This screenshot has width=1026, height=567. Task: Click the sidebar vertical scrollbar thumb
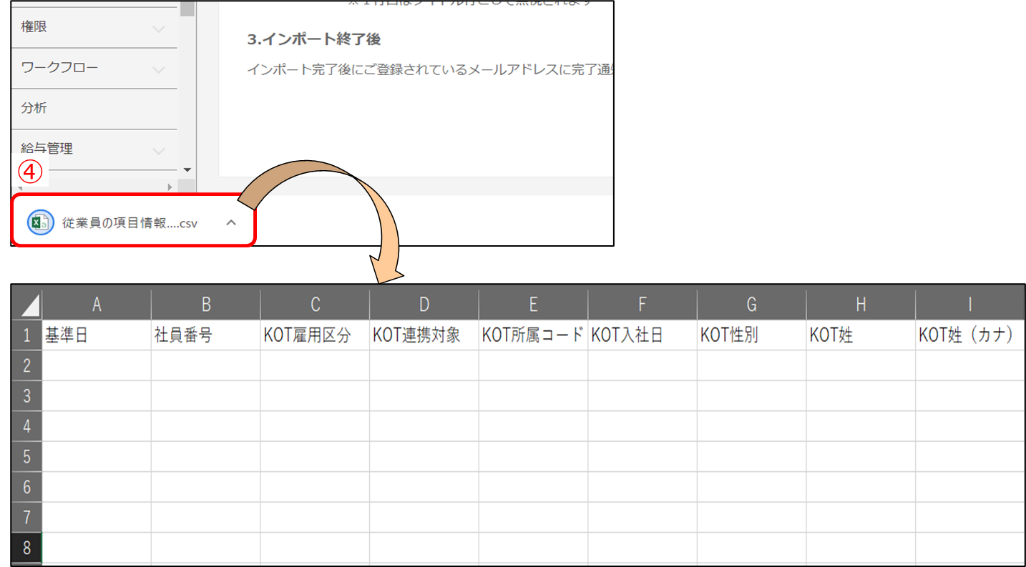(187, 9)
